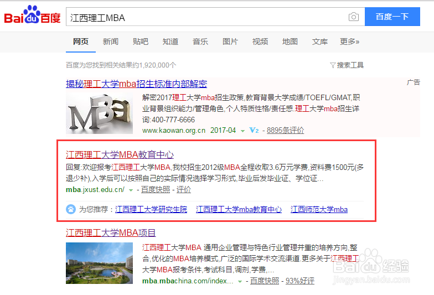Open the 音乐 tab
Viewport: 434px width, 295px height.
click(200, 42)
